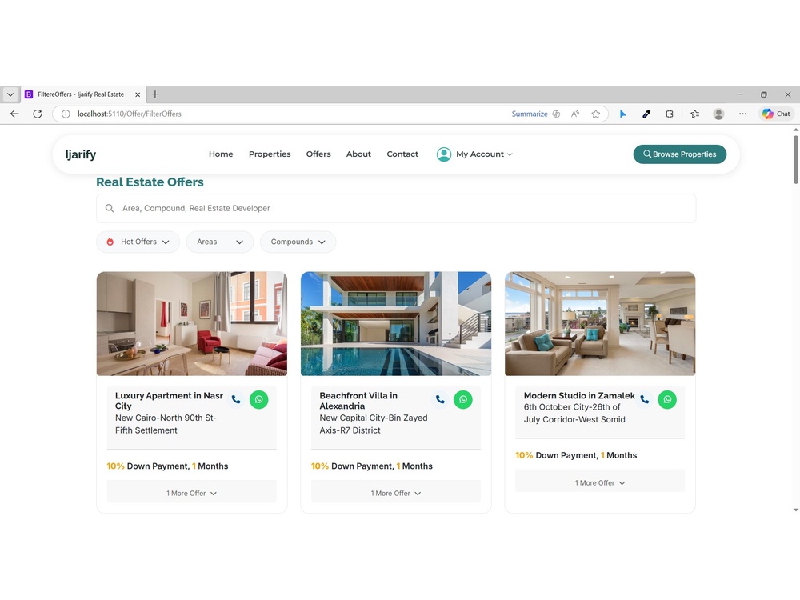800x600 pixels.
Task: Click the browser address bar URL
Action: click(x=129, y=114)
